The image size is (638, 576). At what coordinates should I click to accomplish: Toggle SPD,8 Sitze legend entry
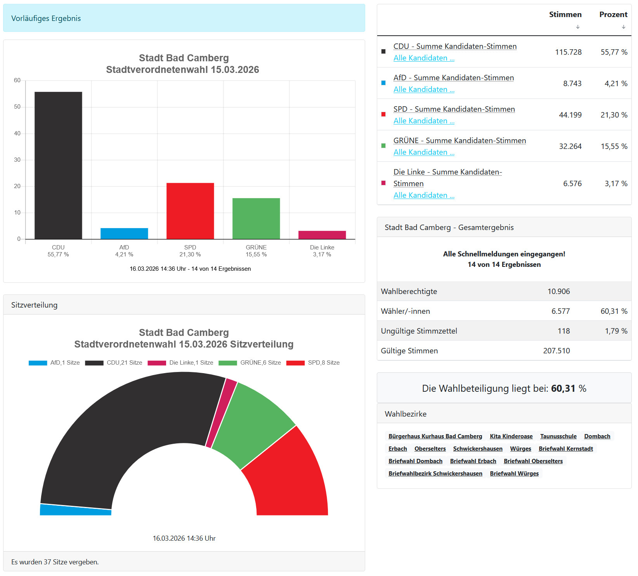pos(313,363)
